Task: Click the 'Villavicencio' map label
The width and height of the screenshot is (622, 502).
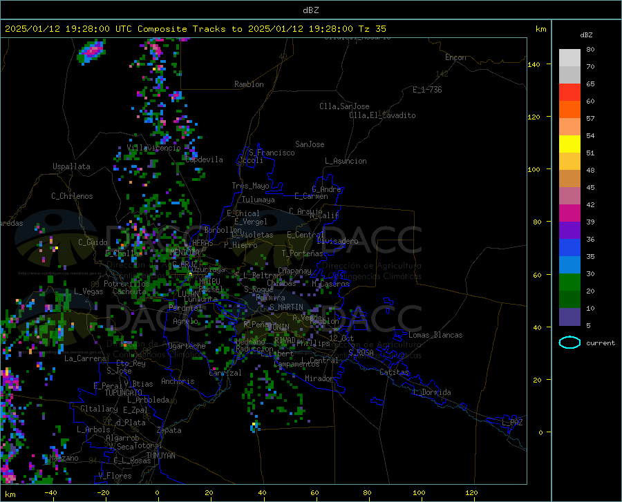Action: tap(153, 148)
